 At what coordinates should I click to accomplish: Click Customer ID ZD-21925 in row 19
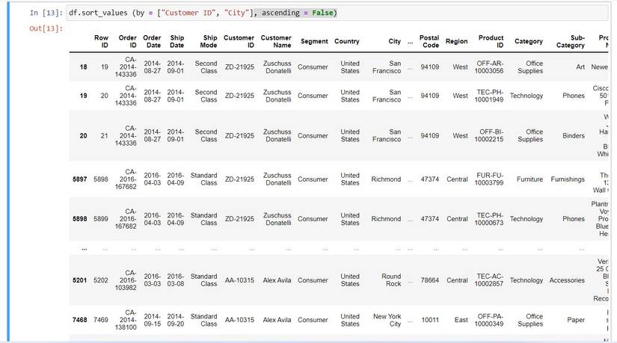click(x=239, y=96)
